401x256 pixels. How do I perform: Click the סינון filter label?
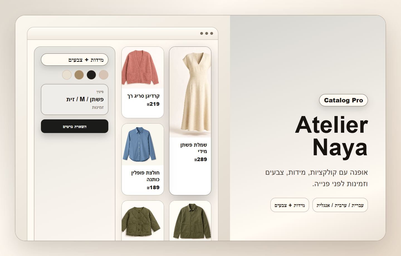click(100, 92)
